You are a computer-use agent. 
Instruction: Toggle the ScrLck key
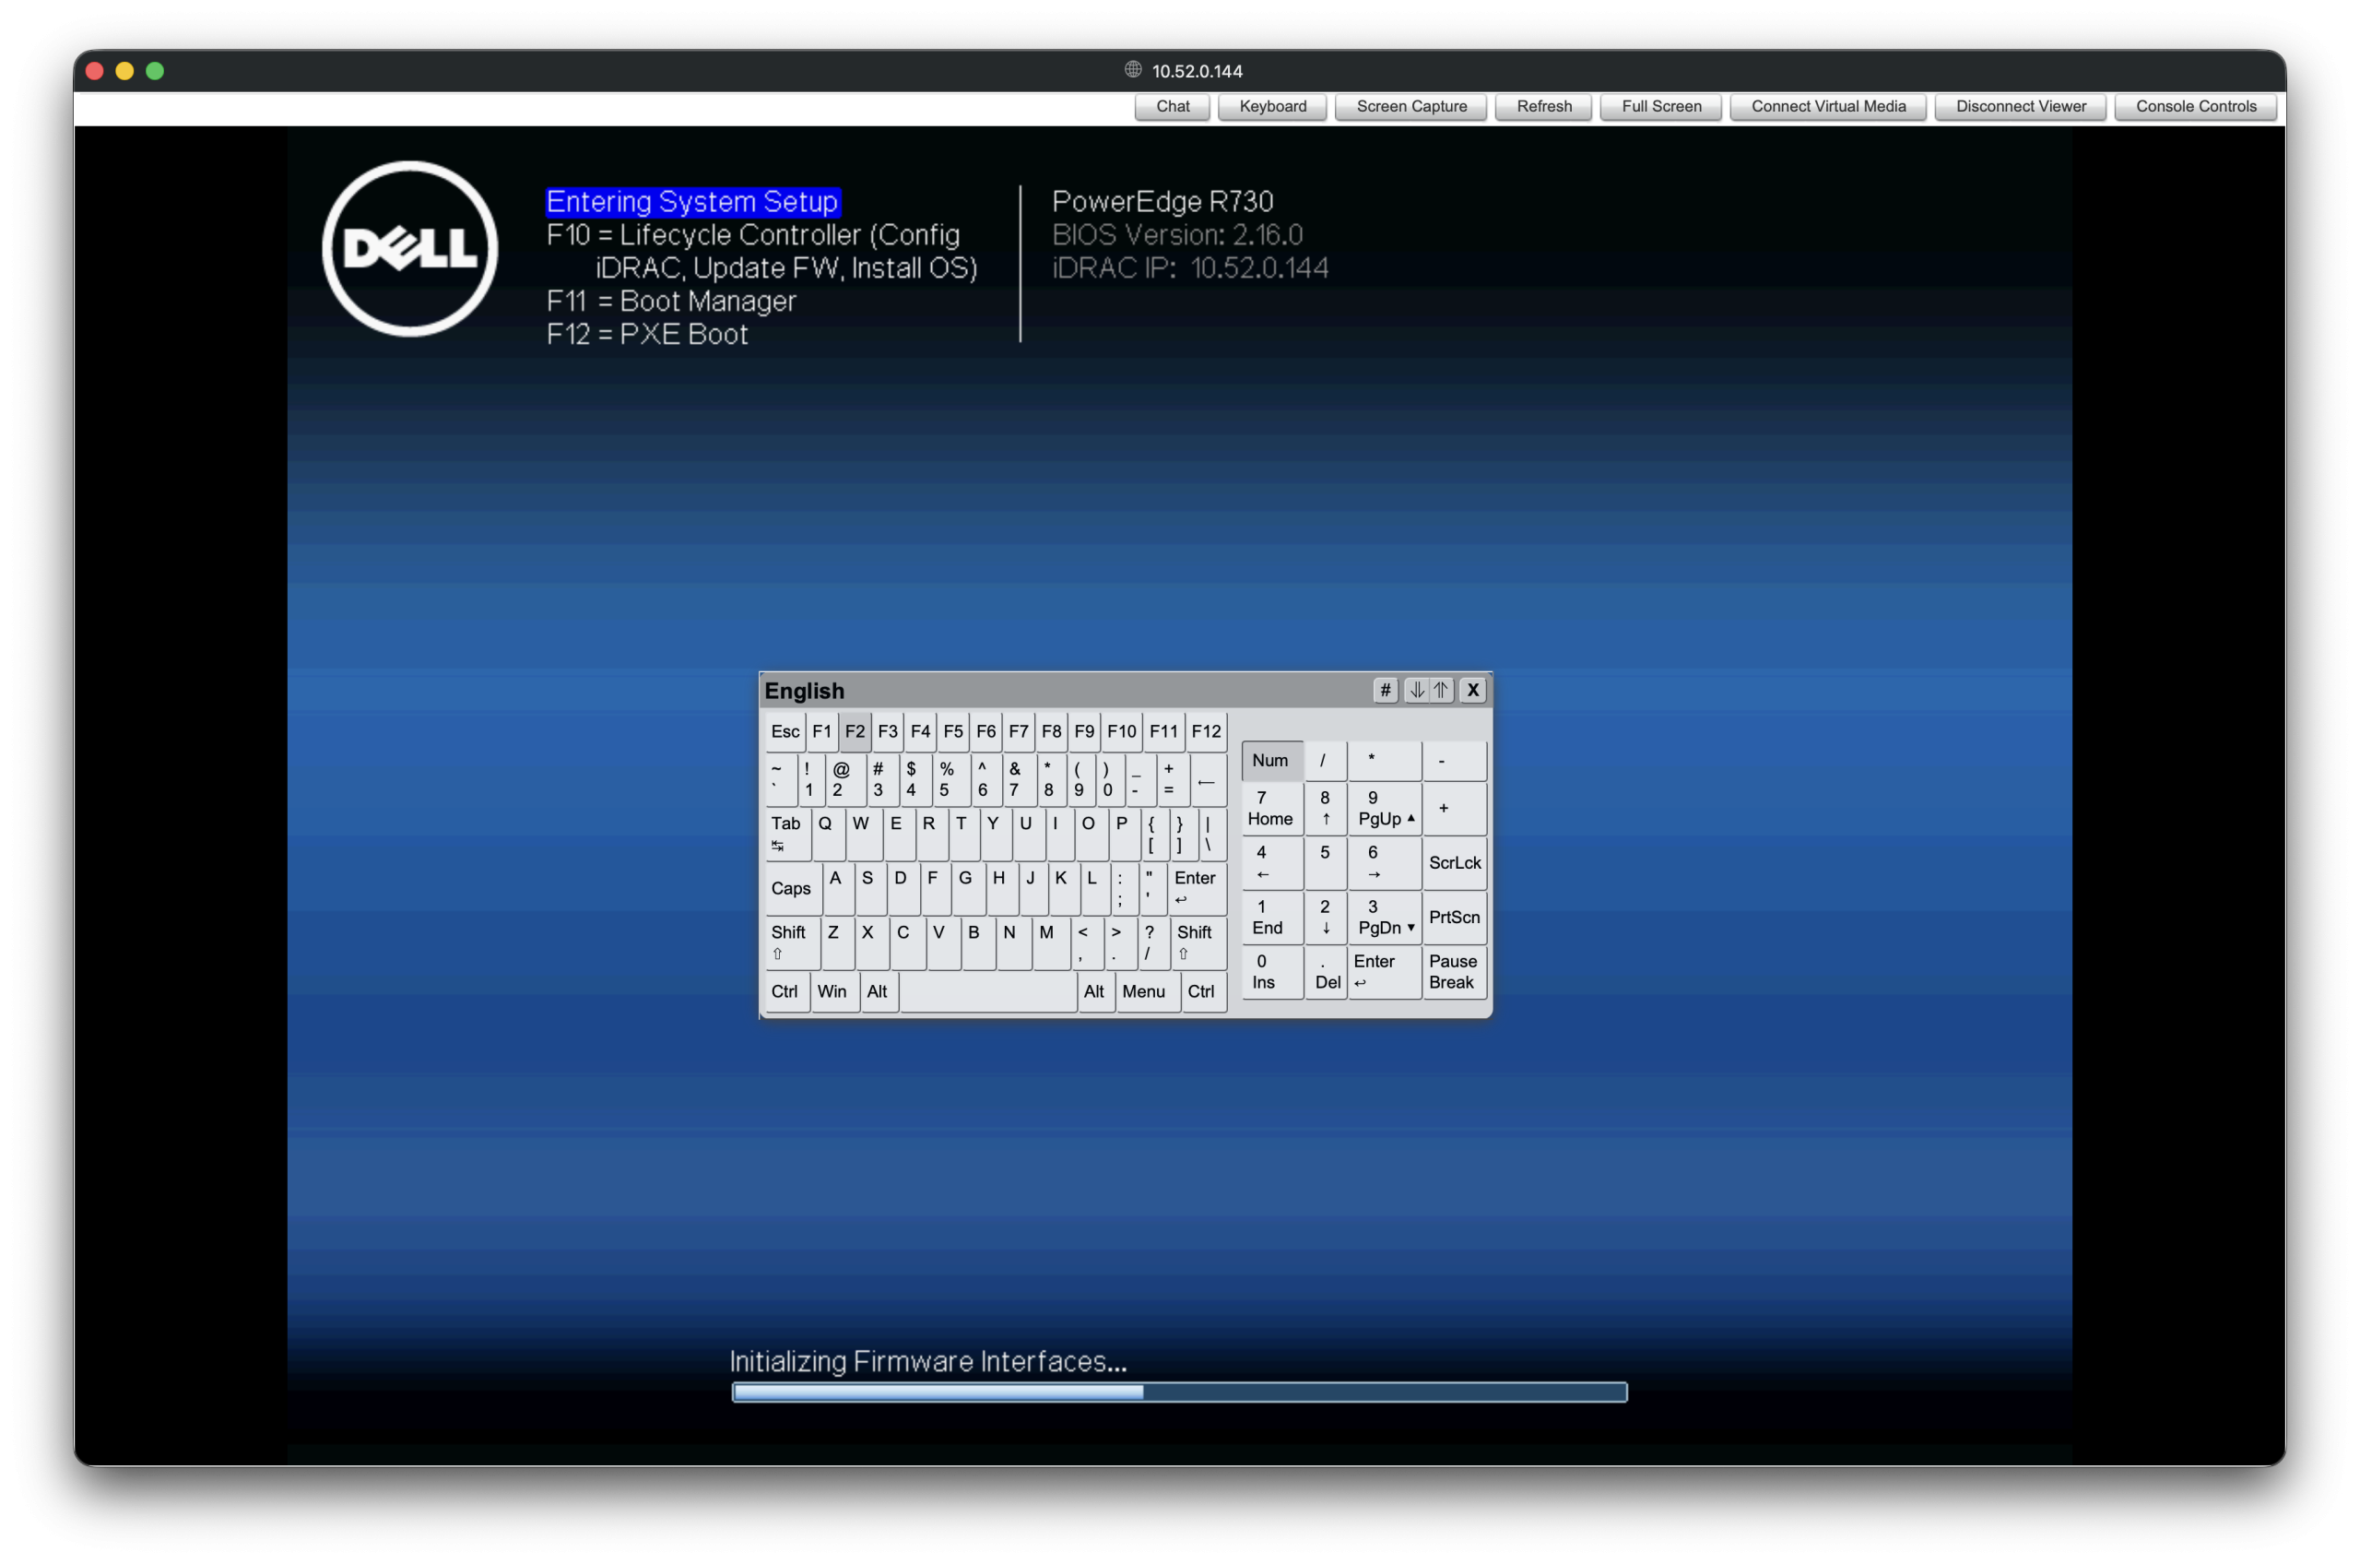point(1454,863)
